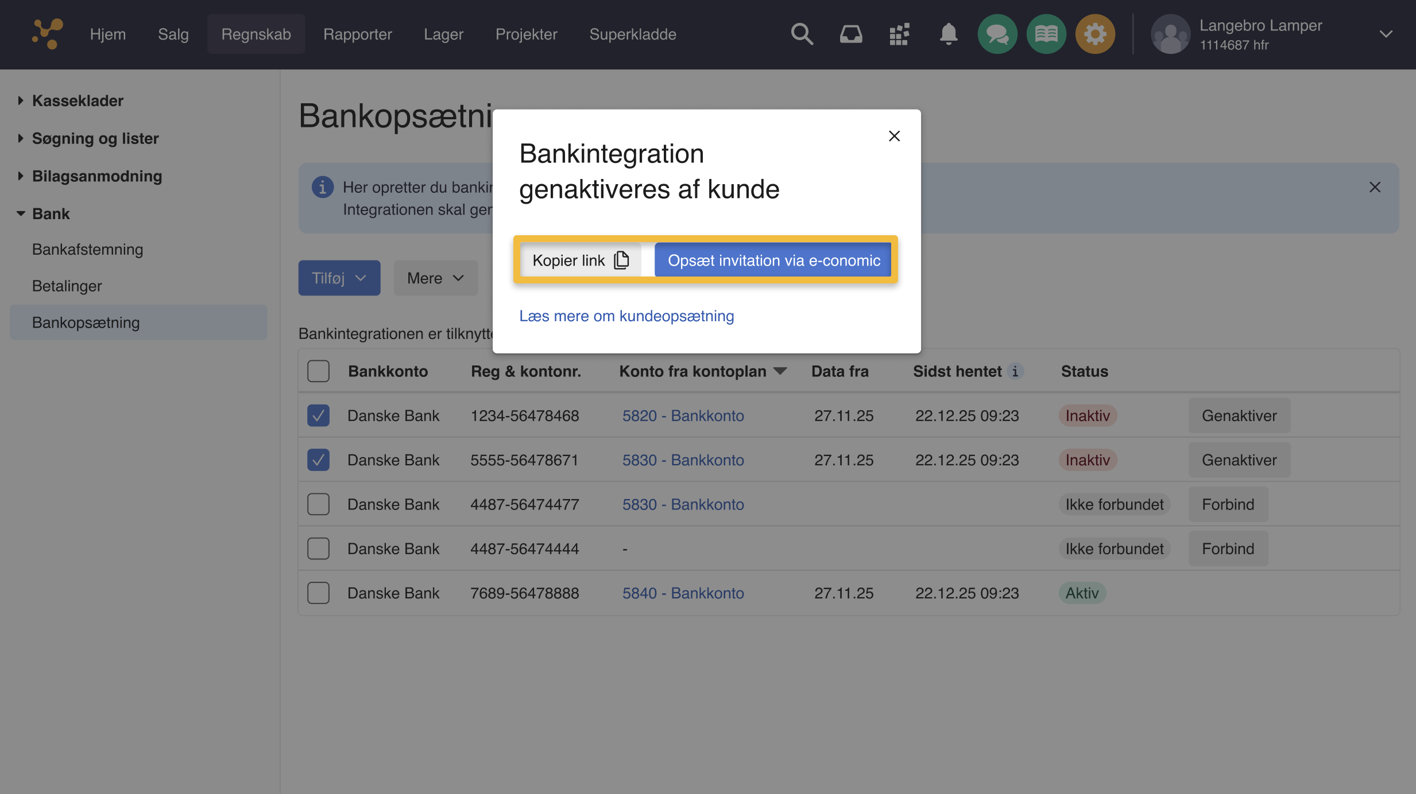Image resolution: width=1416 pixels, height=794 pixels.
Task: Open the orange settings gear icon
Action: [1095, 34]
